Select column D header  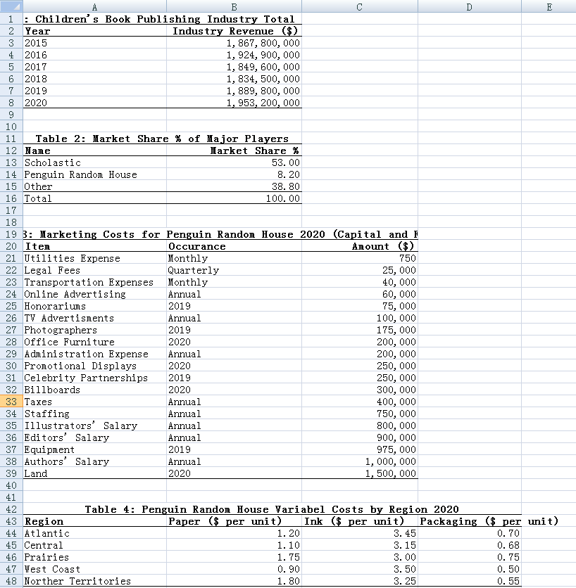coord(469,6)
